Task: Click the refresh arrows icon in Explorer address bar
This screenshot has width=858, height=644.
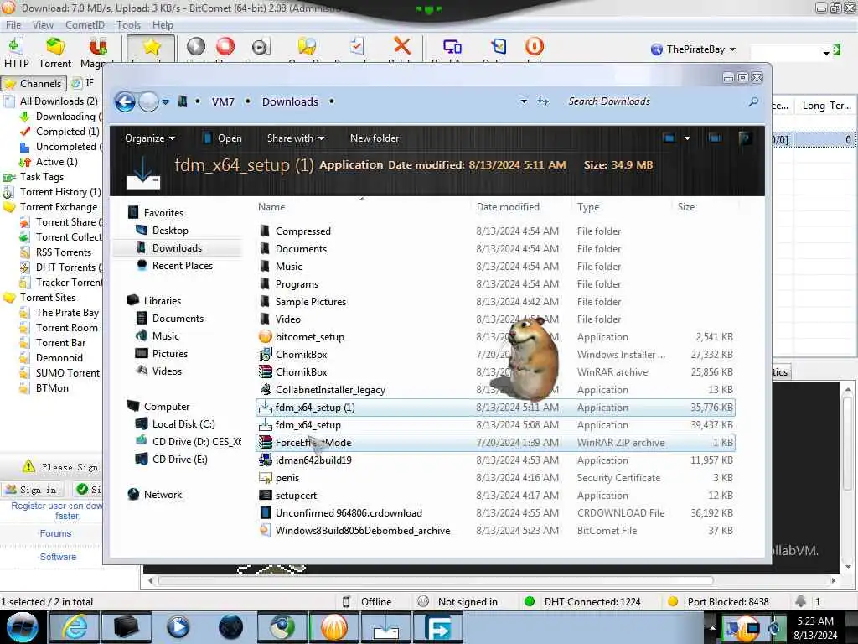Action: click(x=542, y=101)
